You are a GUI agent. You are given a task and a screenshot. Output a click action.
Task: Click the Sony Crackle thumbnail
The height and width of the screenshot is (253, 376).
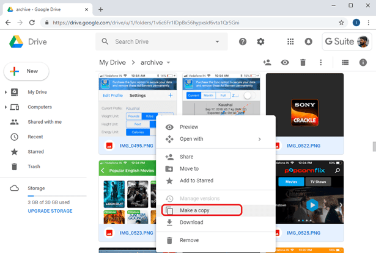(305, 105)
